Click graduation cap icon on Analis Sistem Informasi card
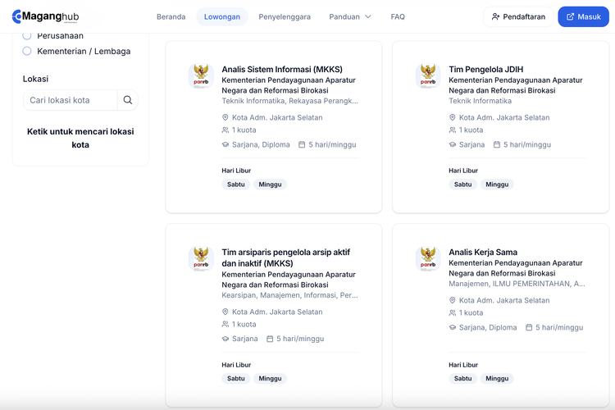Viewport: 615px width, 410px height. (225, 144)
